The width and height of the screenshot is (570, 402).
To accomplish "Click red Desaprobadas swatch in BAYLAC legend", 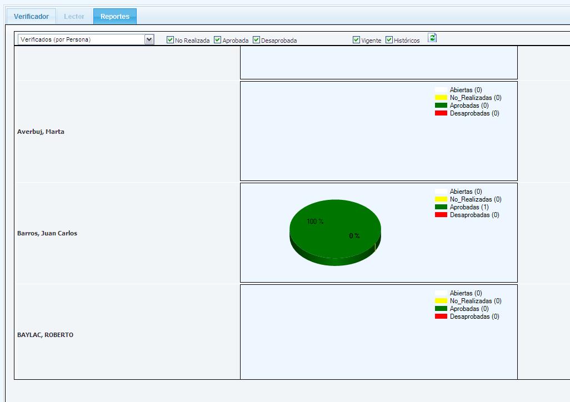I will coord(441,316).
